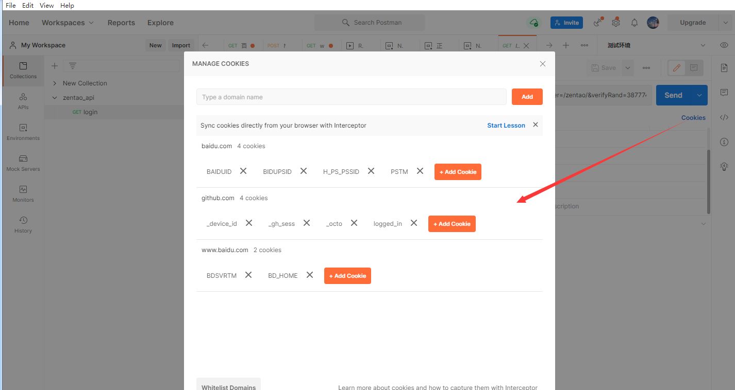The image size is (735, 390).
Task: Dismiss the Interceptor sync banner
Action: pos(535,125)
